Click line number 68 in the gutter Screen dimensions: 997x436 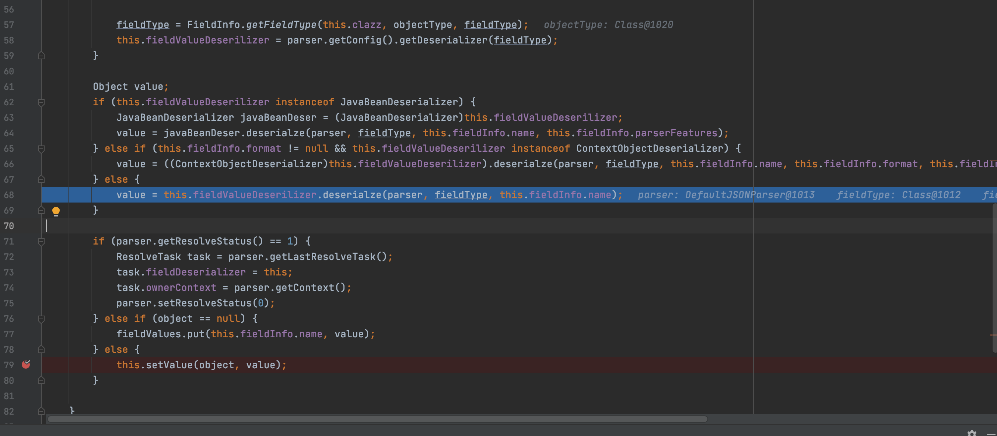tap(9, 195)
